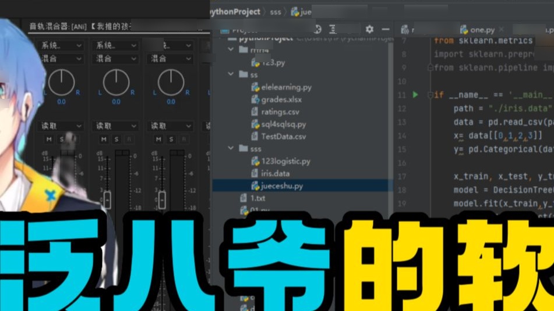Click the collapse all icon in Project panel

[333, 29]
